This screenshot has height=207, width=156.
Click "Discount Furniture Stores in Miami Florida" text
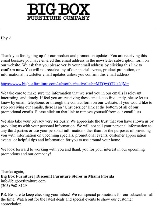[x=75, y=176]
